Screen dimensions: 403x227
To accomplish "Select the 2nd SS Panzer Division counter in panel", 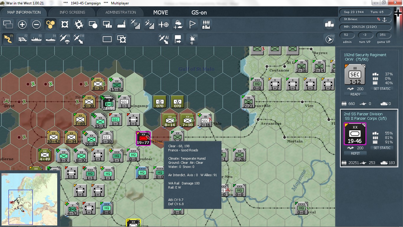I will tap(355, 134).
